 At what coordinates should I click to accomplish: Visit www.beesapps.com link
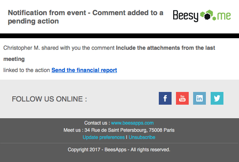132,123
